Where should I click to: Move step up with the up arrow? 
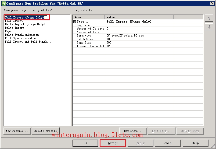[209, 18]
